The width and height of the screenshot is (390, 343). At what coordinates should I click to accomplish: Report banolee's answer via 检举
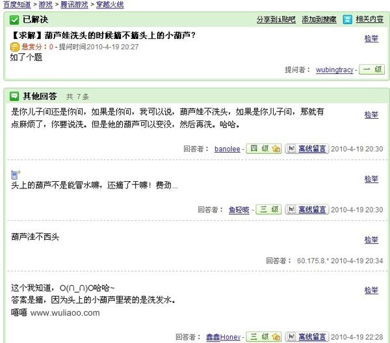tap(371, 114)
